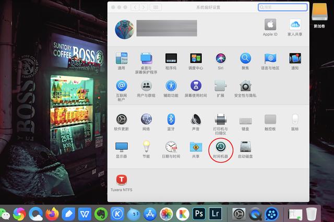Click the search field in System Preferences
Image resolution: width=334 pixels, height=222 pixels.
(x=283, y=7)
